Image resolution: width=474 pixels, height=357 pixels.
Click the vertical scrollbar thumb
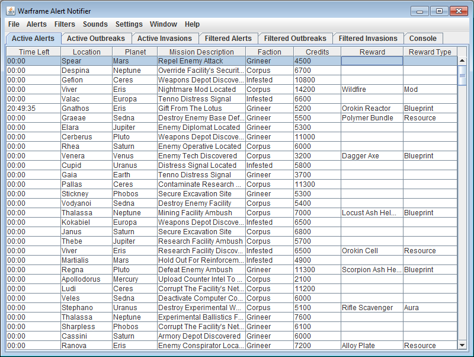pyautogui.click(x=462, y=75)
